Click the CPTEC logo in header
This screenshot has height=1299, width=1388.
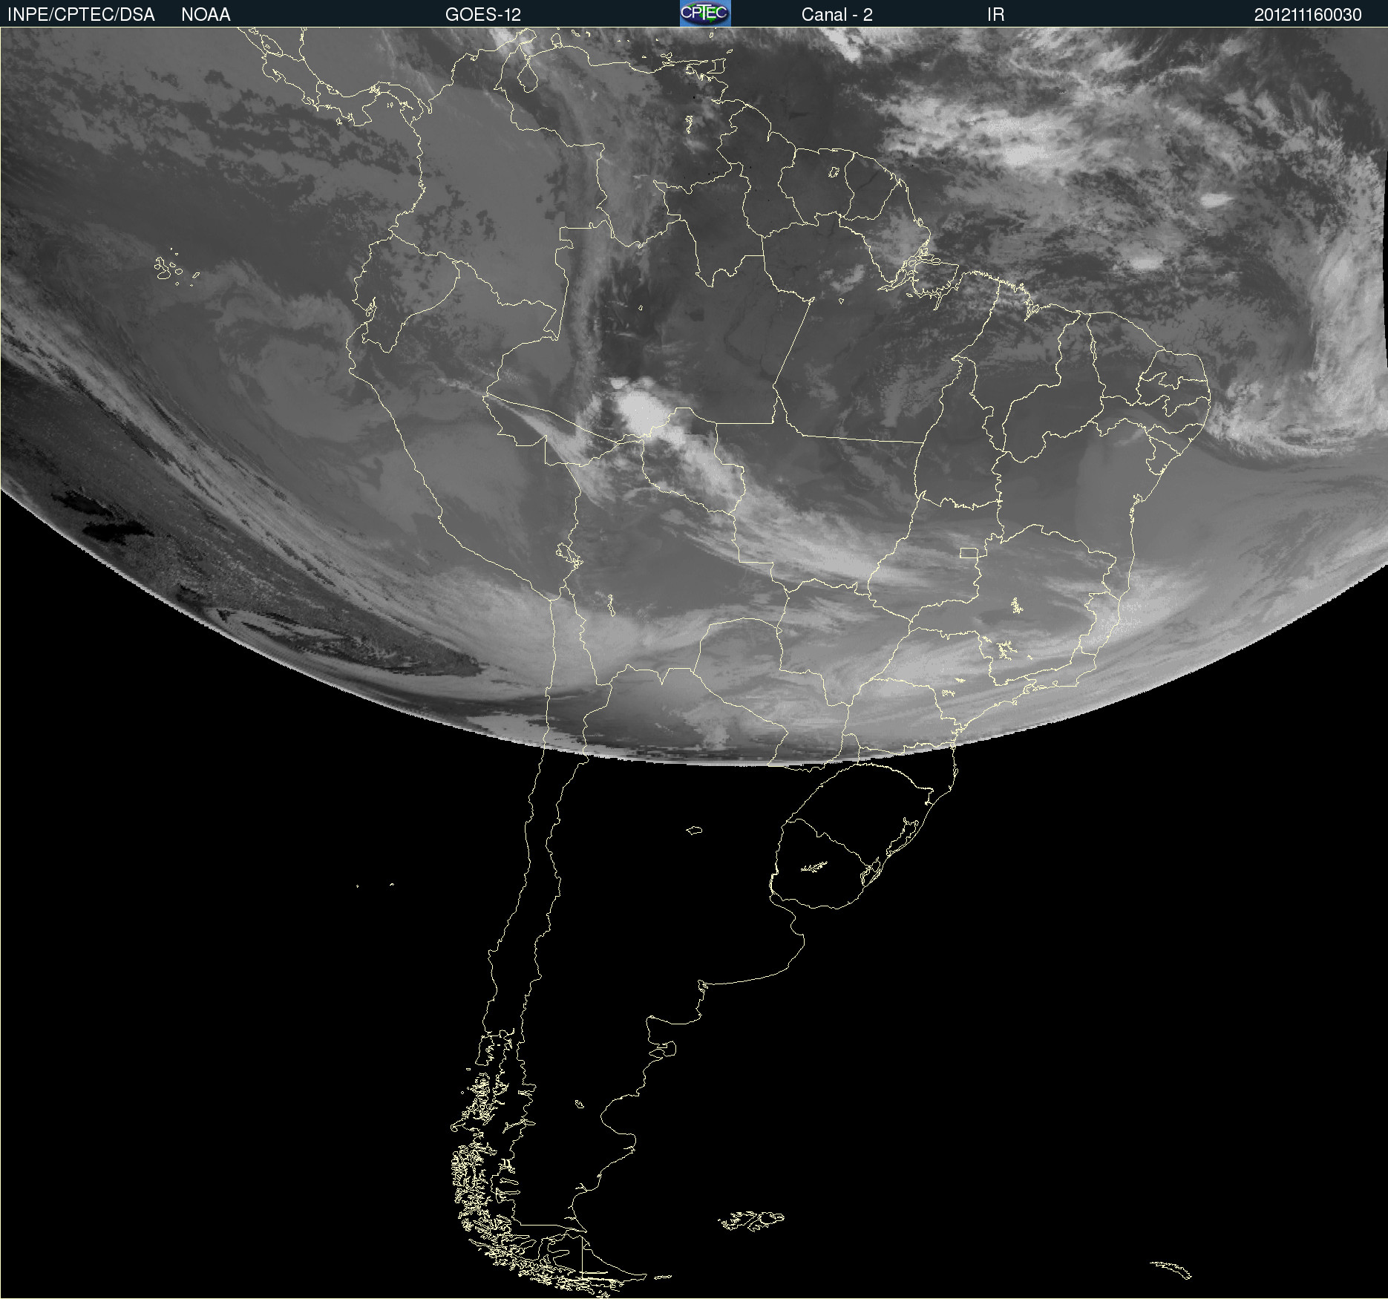[x=705, y=13]
